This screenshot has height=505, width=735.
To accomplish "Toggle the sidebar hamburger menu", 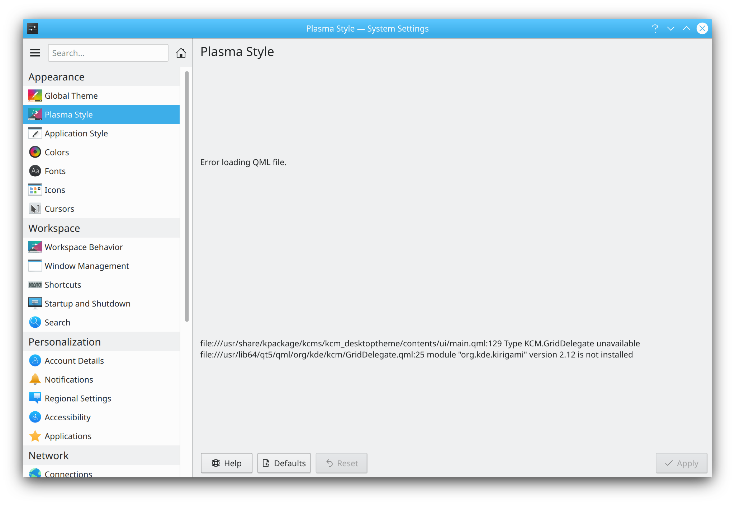I will (35, 52).
